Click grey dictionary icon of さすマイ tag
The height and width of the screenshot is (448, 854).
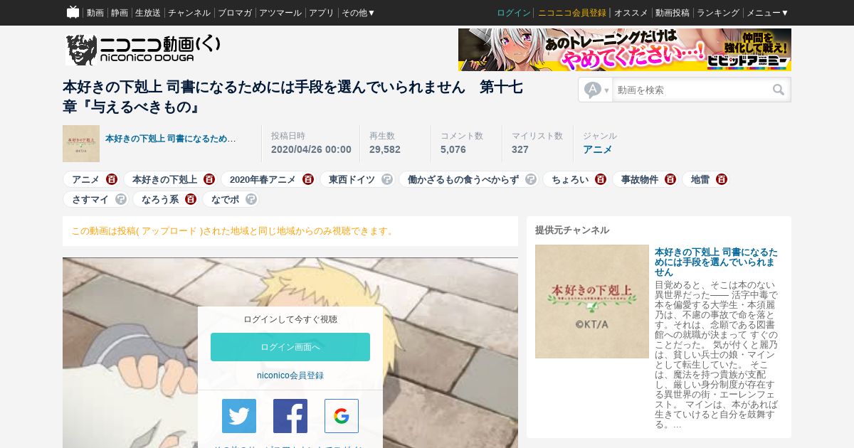coord(121,199)
